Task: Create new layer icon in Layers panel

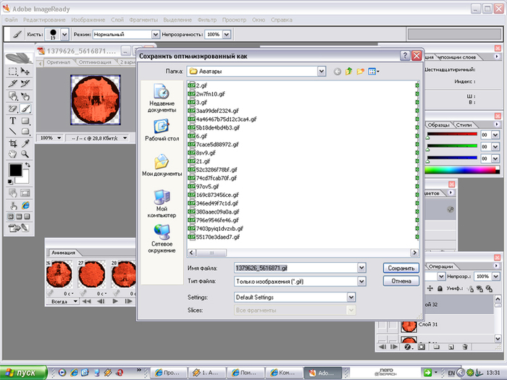Action: pyautogui.click(x=451, y=347)
